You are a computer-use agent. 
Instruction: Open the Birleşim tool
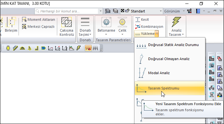click(11, 25)
